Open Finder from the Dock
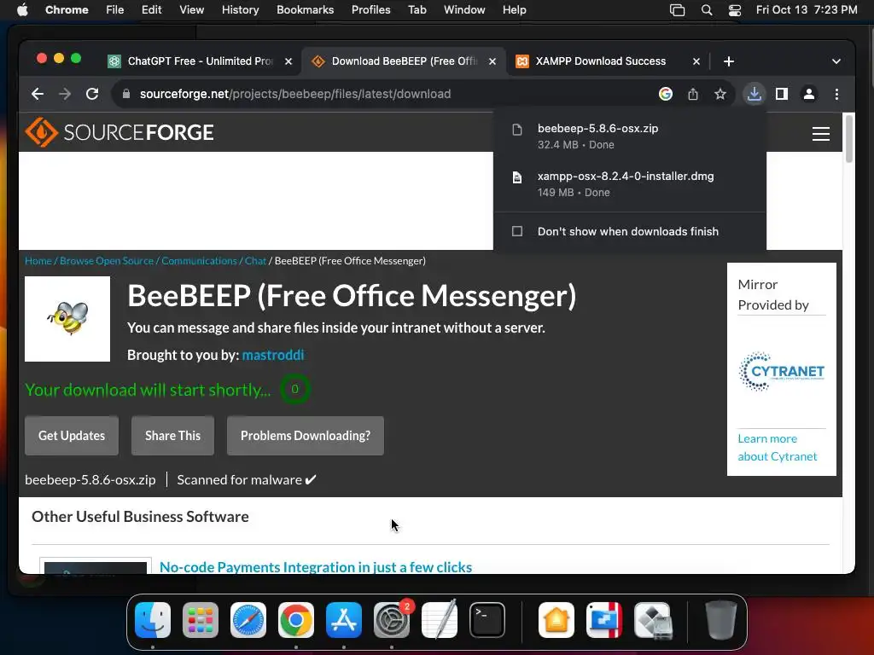Screen dimensions: 874x655 click(x=153, y=620)
